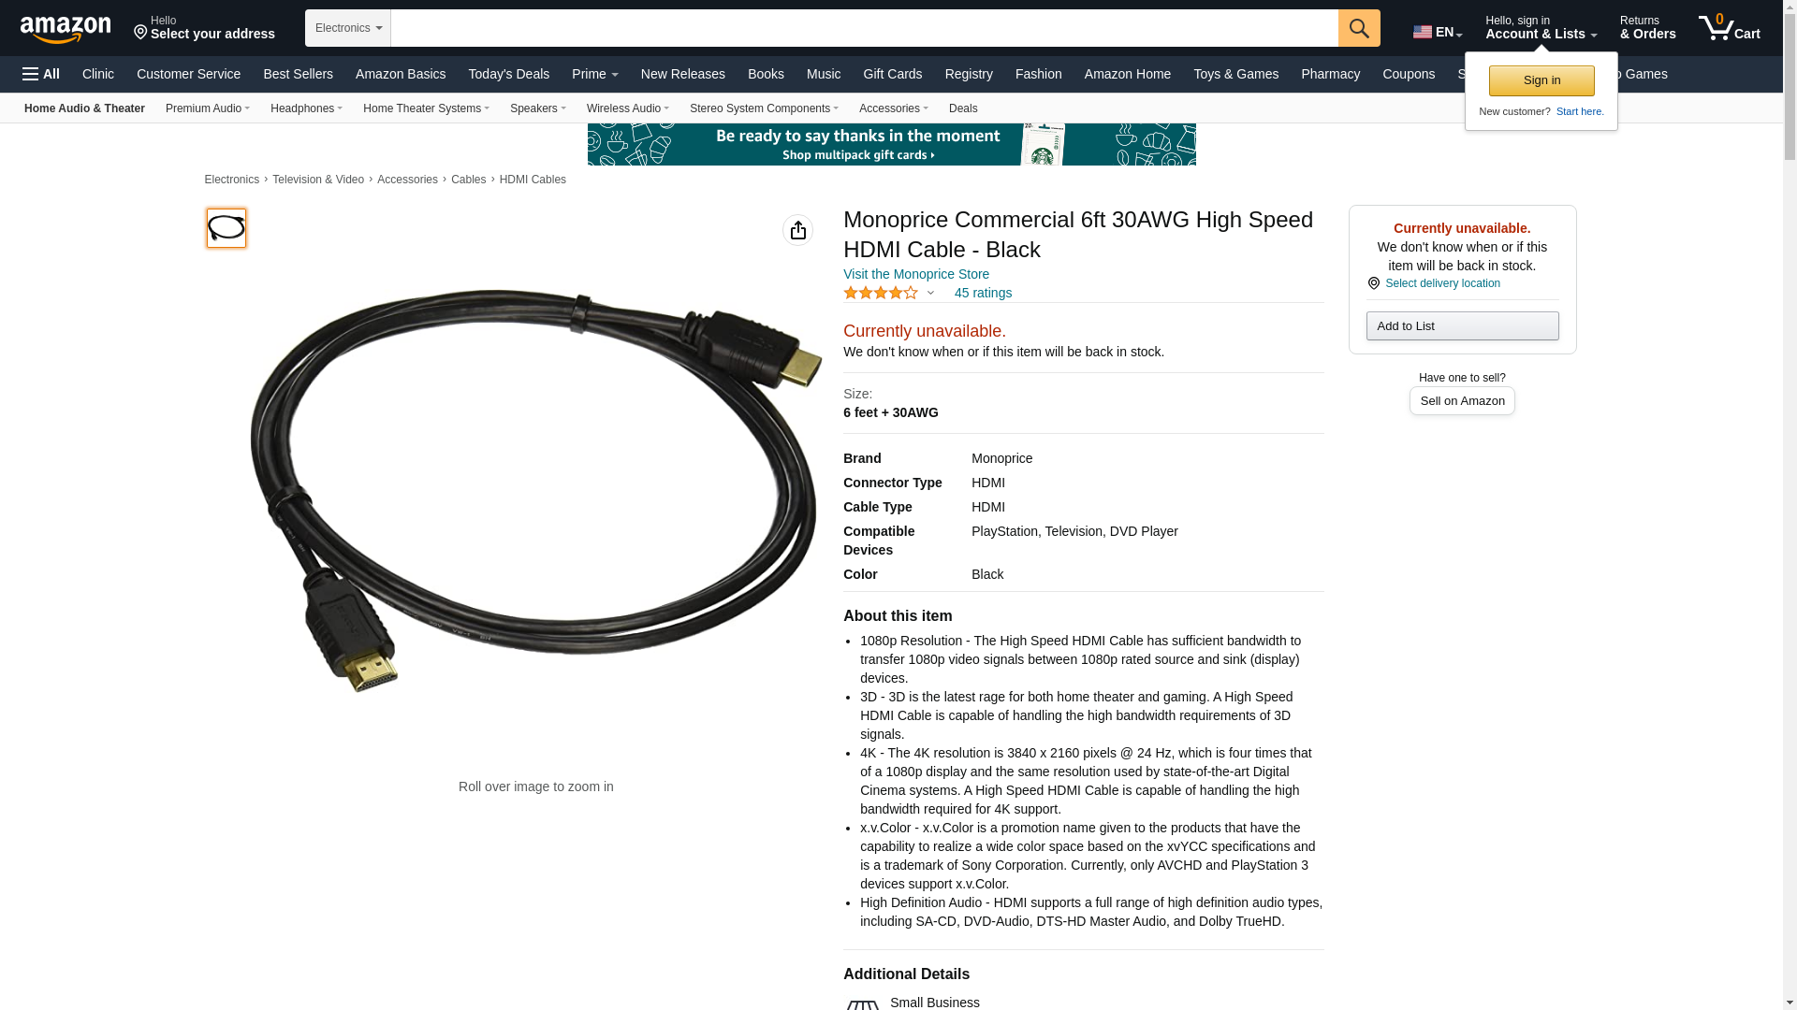
Task: Open the shopping cart
Action: pyautogui.click(x=1730, y=28)
